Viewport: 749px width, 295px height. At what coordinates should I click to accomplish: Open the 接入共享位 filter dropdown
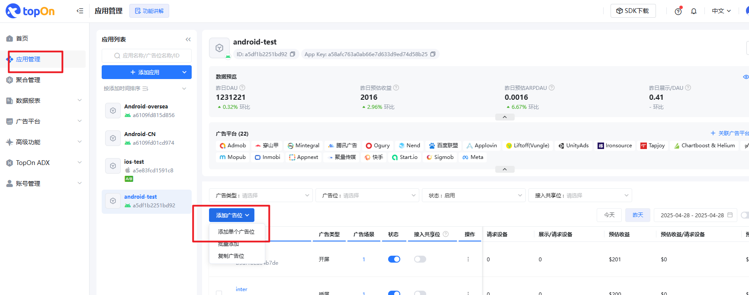[580, 195]
